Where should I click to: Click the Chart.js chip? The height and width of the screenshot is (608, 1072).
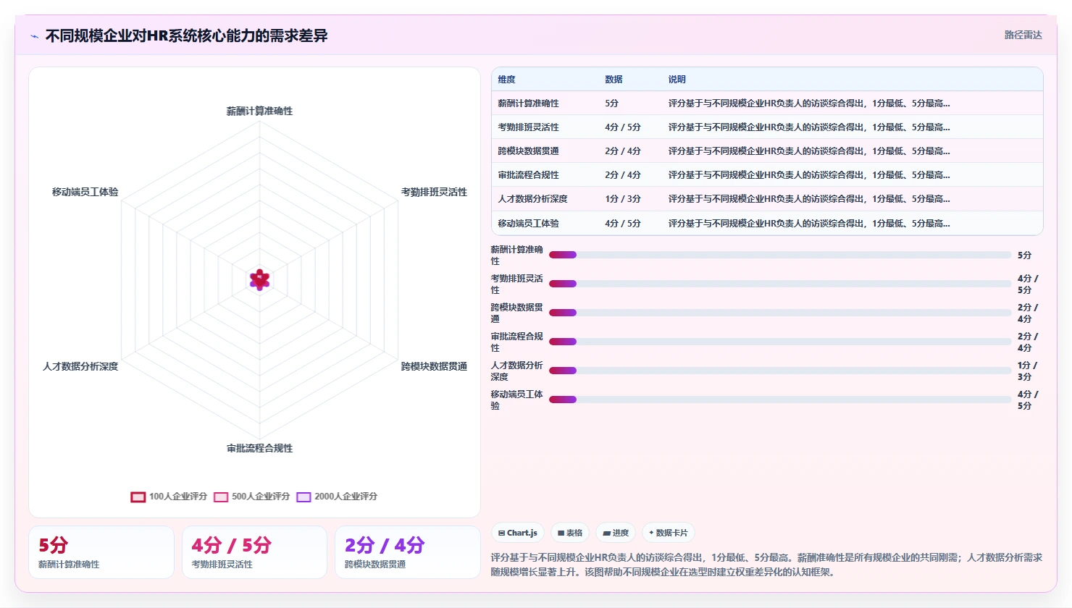518,533
